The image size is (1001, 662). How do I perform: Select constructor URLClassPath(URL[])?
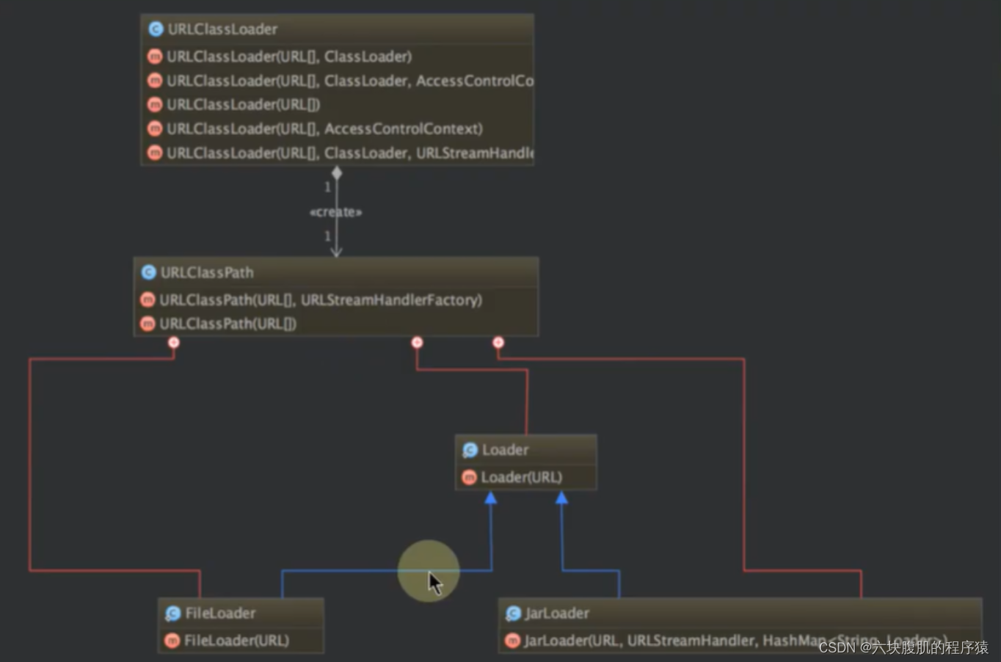click(x=227, y=324)
